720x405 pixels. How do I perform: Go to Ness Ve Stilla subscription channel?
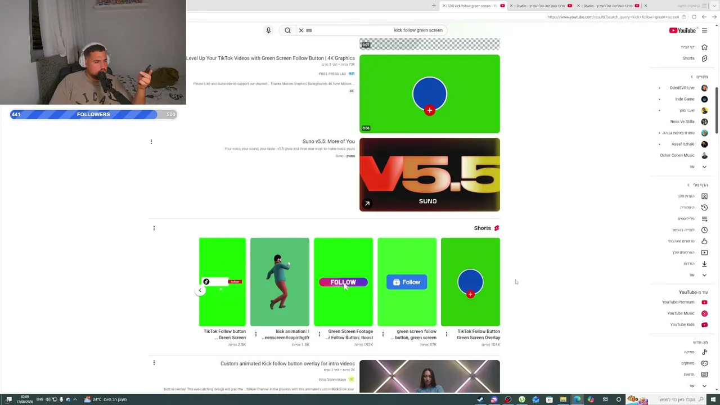pyautogui.click(x=688, y=121)
